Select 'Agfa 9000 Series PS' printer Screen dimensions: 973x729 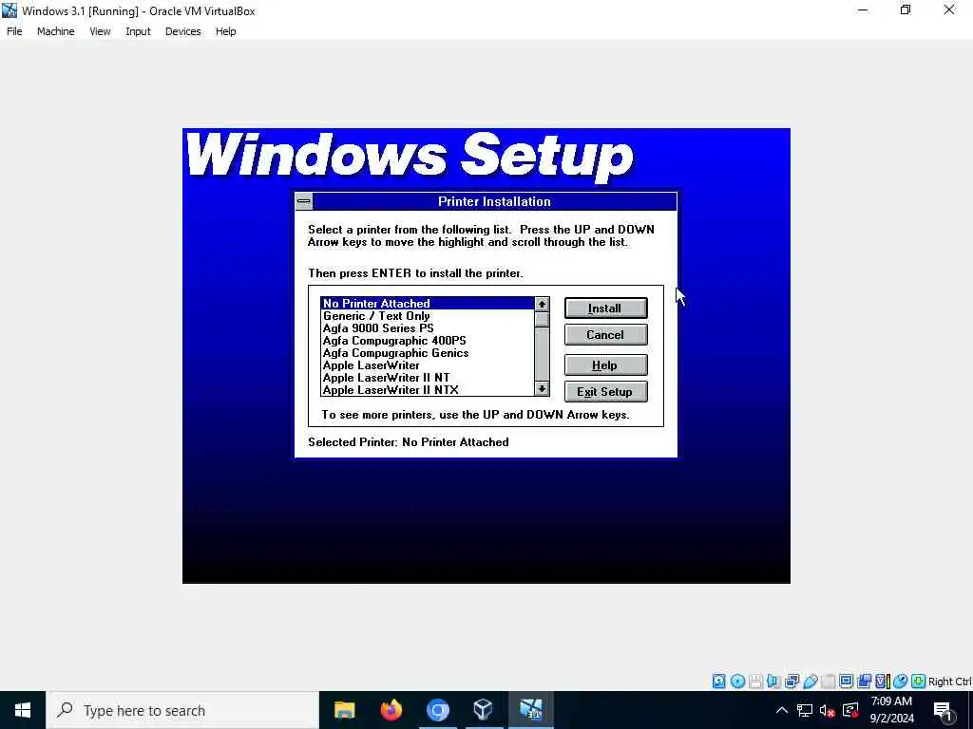pos(427,327)
